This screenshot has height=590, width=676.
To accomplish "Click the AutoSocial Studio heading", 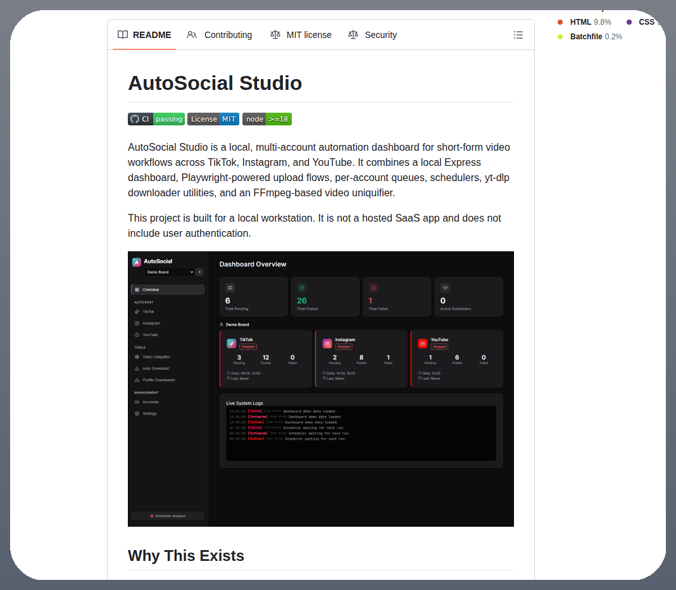I will coord(215,83).
